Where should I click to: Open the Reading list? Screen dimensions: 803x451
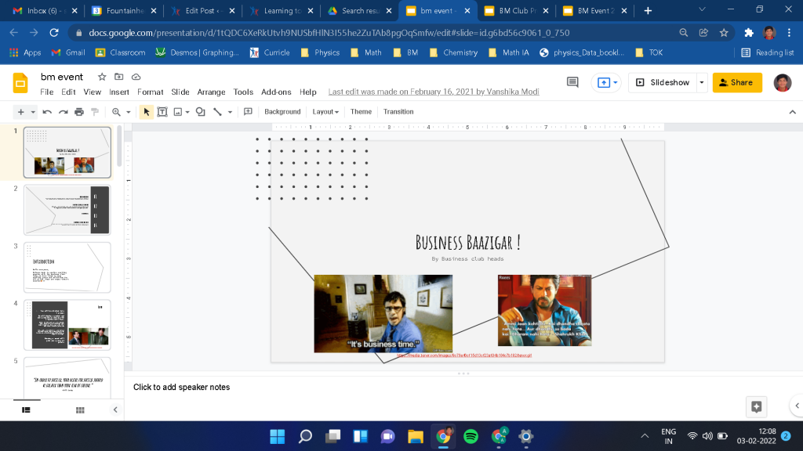point(768,52)
